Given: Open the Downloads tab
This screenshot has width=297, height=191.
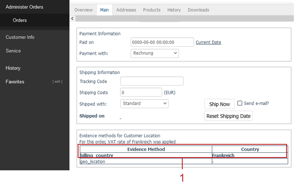Looking at the screenshot, I should 198,10.
